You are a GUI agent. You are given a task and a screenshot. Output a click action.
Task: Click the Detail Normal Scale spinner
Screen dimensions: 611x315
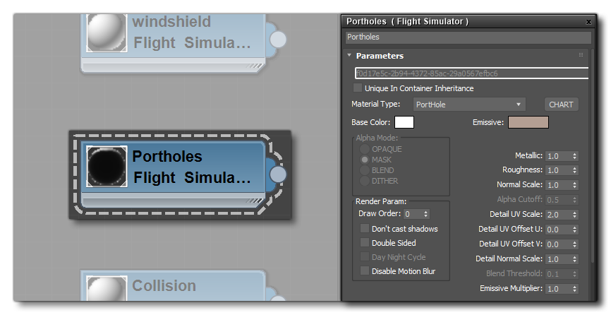point(575,259)
